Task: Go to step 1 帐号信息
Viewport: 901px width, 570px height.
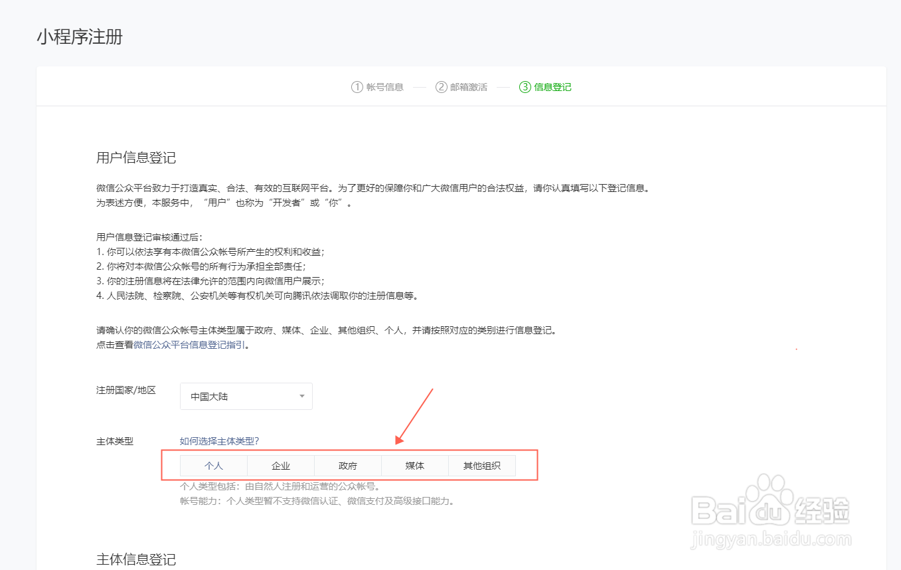Action: coord(377,87)
